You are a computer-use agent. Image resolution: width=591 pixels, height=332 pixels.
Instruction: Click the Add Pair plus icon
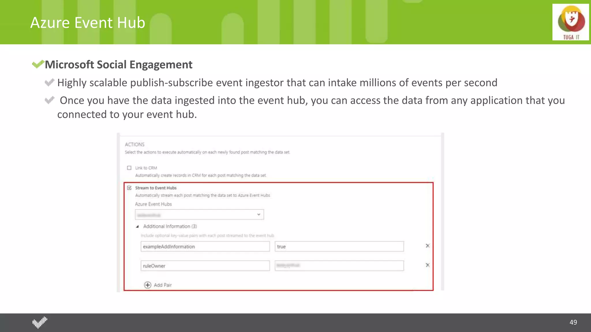(147, 285)
